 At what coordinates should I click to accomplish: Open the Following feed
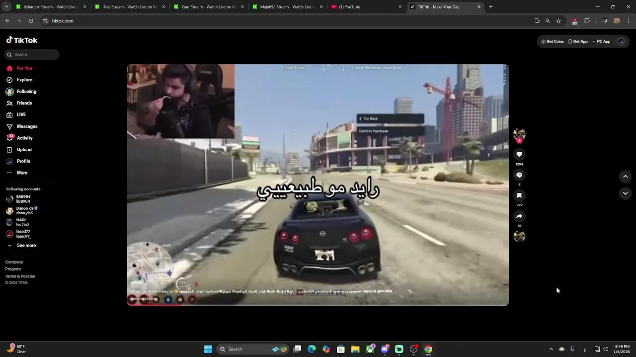point(21,92)
